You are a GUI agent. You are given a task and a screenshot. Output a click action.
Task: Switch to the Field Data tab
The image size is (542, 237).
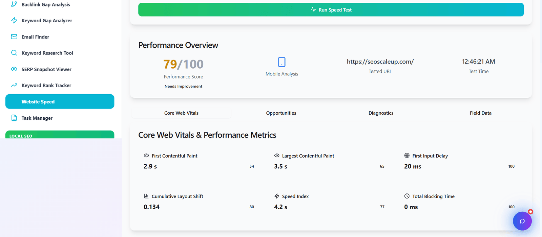pyautogui.click(x=480, y=113)
